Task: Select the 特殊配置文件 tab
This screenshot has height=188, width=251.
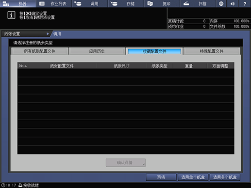Action: click(212, 51)
